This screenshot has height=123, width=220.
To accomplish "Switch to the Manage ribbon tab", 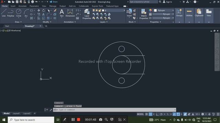I will point(53,6).
